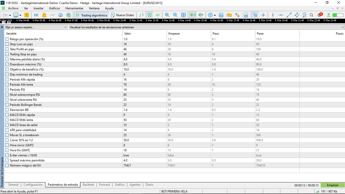Click the search magnifier in toolbar

(311, 15)
